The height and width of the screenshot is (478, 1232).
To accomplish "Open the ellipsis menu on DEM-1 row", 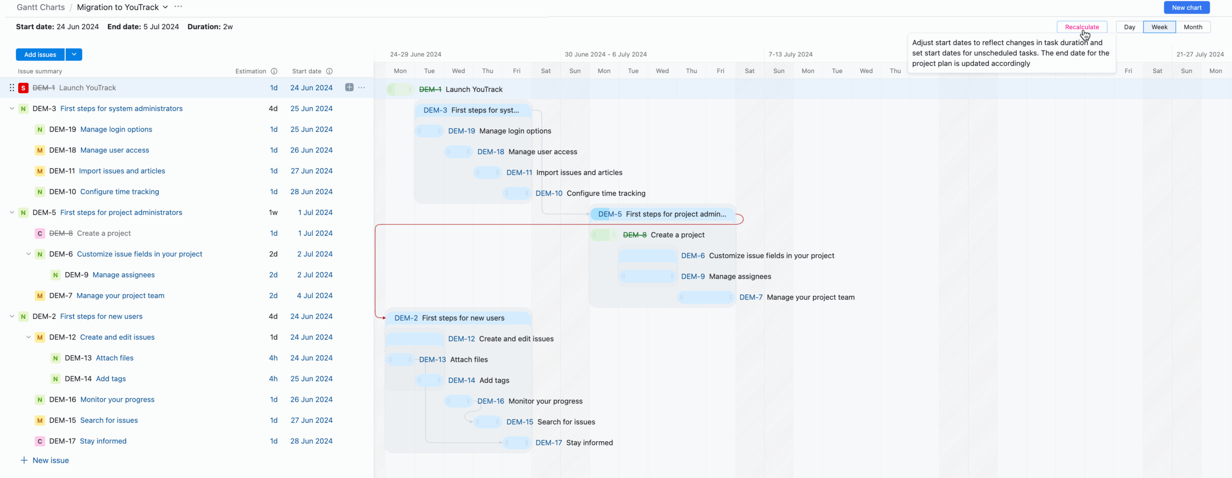I will point(362,88).
